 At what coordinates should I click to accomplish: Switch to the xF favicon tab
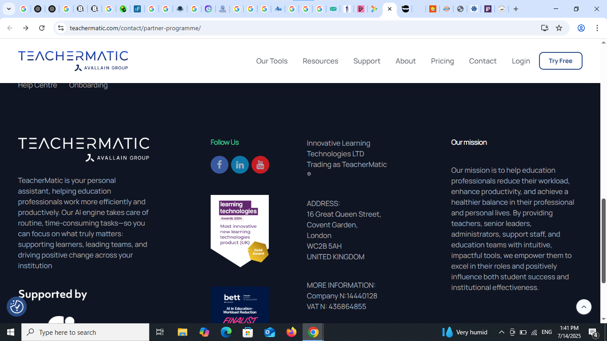(137, 9)
